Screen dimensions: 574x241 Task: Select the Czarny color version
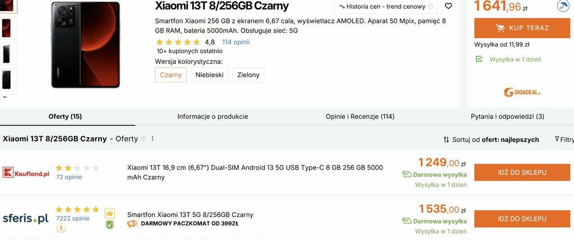coord(171,75)
